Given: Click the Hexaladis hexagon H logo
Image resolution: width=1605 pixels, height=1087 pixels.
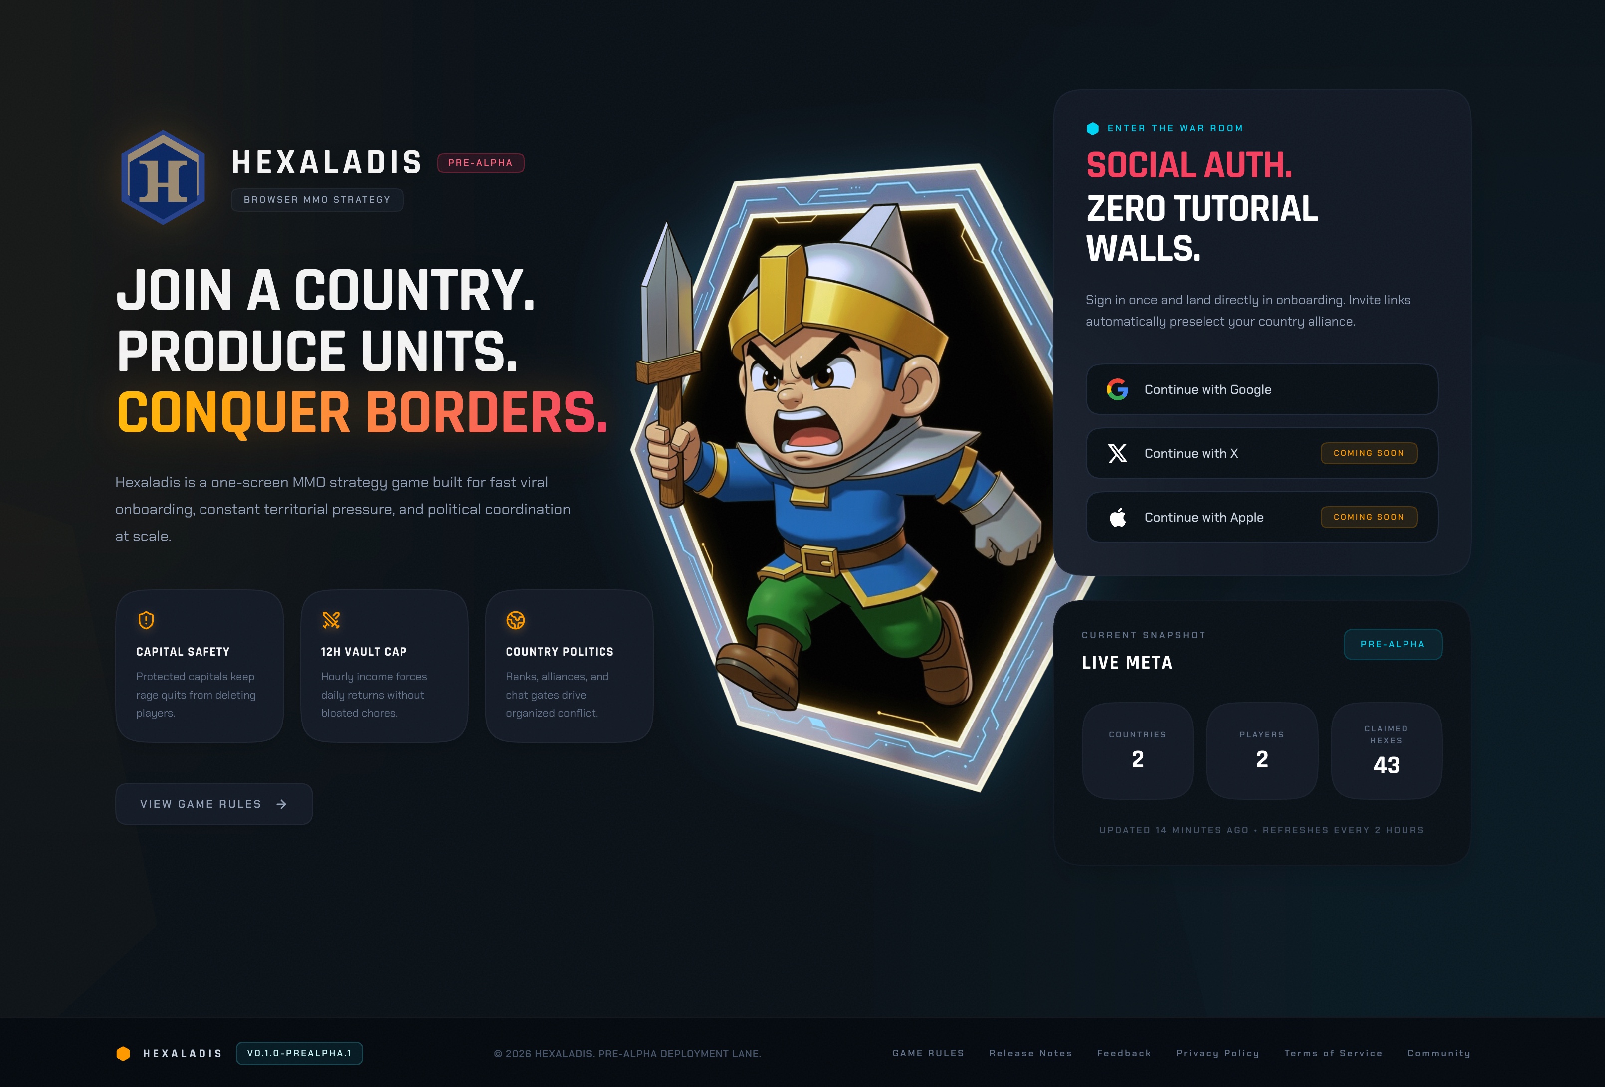Looking at the screenshot, I should [163, 178].
